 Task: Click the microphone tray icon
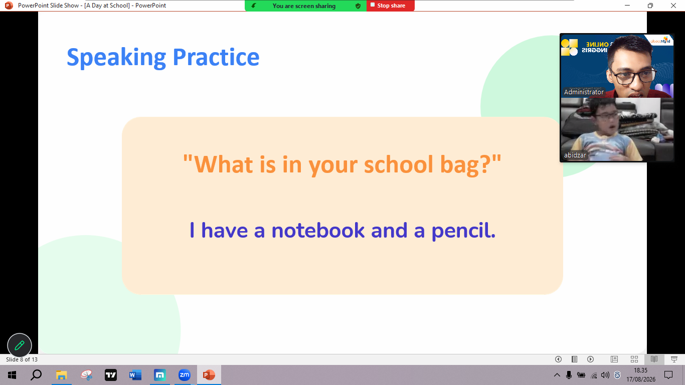coord(569,375)
